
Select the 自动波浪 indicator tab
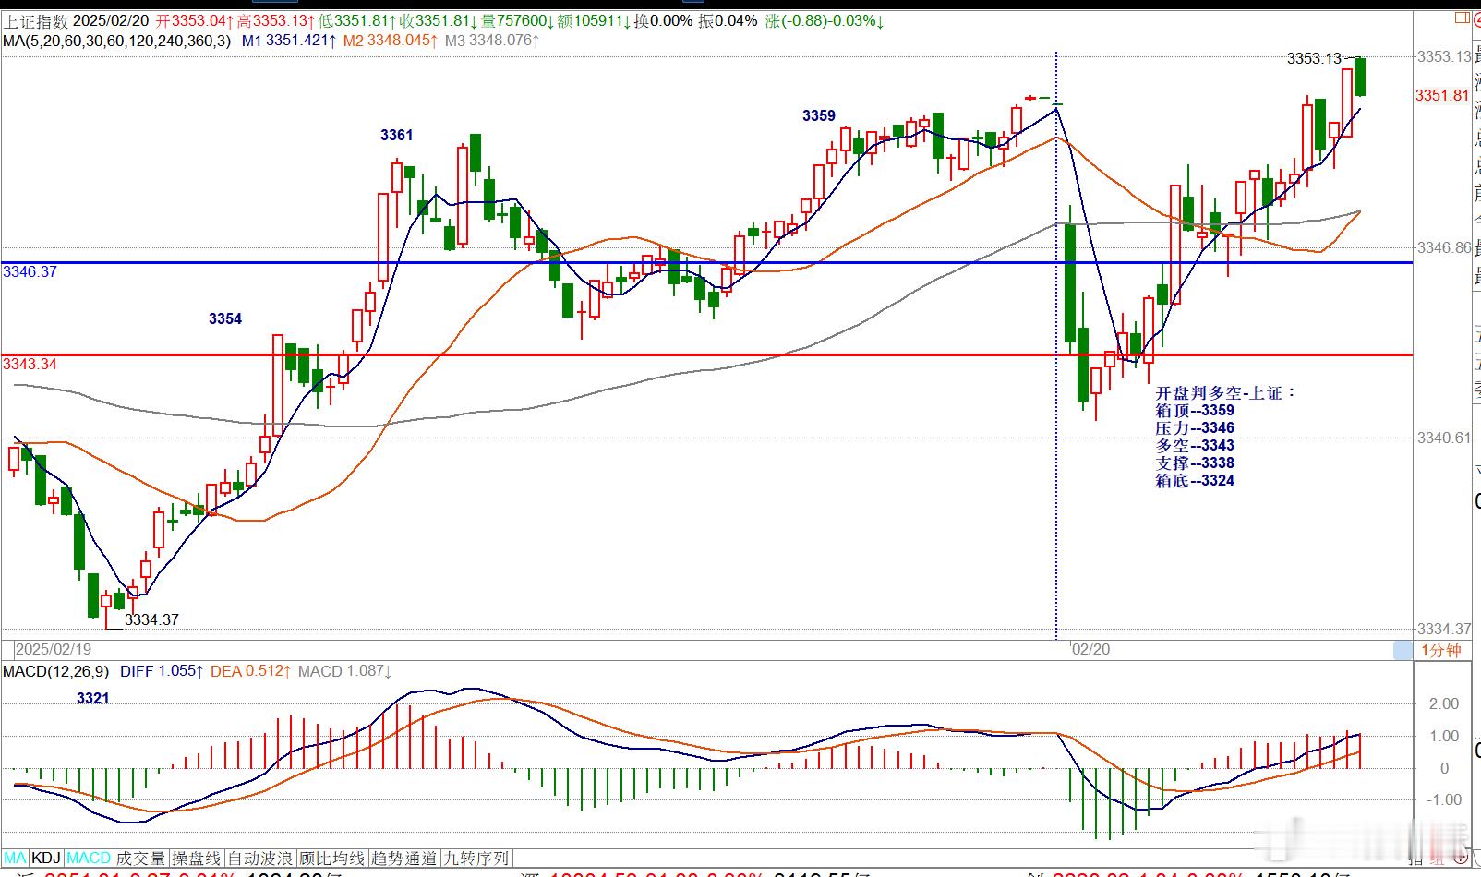pyautogui.click(x=260, y=858)
